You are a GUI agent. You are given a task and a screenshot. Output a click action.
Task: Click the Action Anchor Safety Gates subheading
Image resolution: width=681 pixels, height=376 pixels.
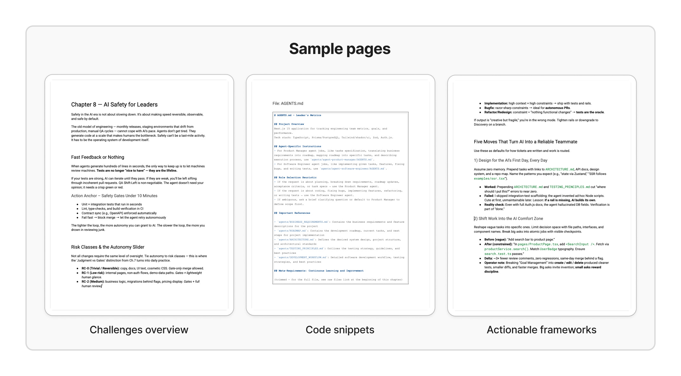(114, 196)
